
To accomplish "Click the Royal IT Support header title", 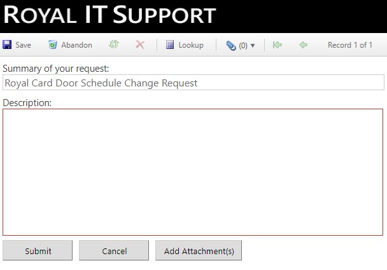I will 110,15.
